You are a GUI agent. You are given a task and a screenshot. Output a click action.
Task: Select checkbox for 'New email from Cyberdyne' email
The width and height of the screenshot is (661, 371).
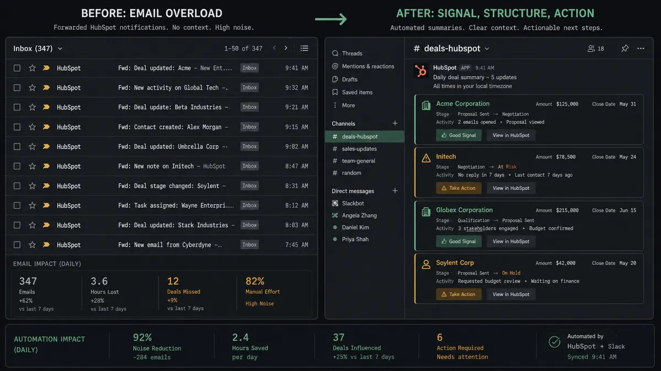(x=17, y=245)
